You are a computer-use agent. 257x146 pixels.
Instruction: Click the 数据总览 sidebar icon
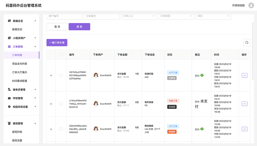click(x=9, y=21)
